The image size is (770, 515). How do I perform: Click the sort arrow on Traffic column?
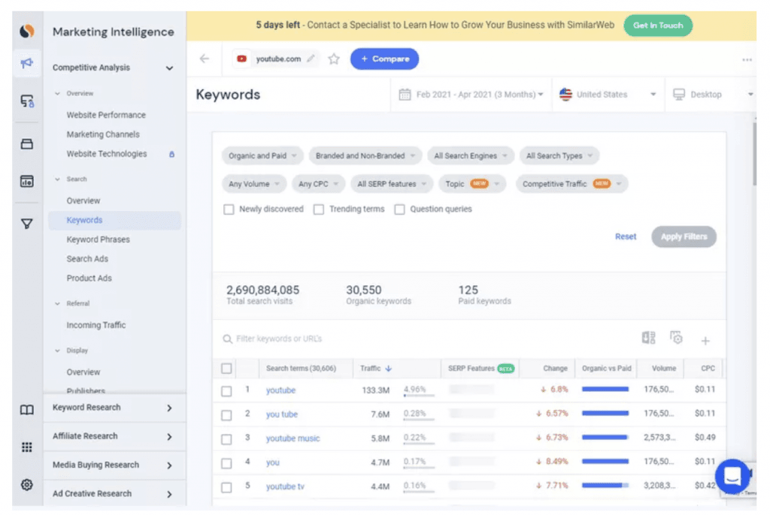click(x=389, y=369)
